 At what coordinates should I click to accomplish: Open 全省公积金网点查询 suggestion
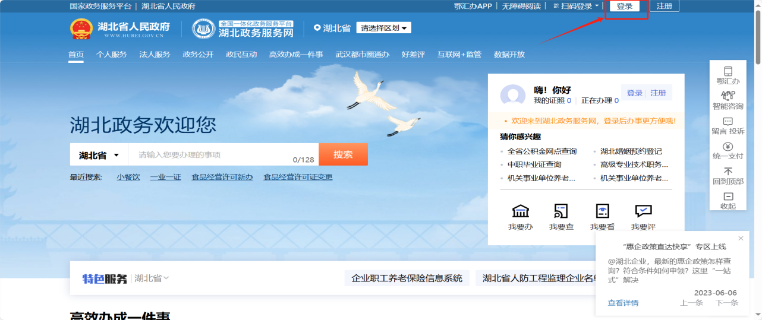coord(542,151)
